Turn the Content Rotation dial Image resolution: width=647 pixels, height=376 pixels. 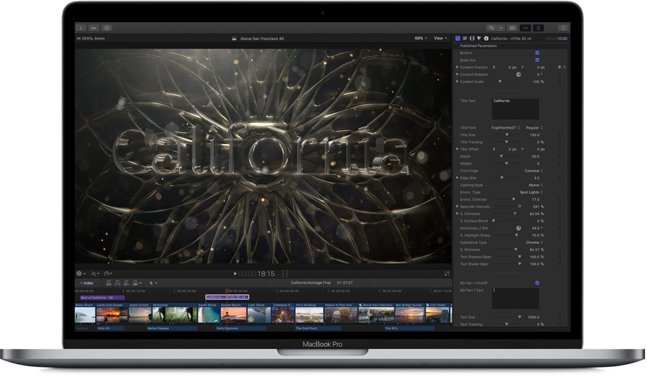tap(519, 75)
